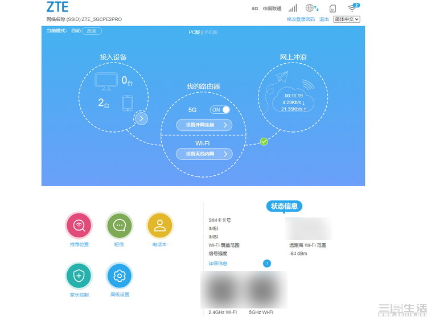Click 修改登录密码 link
This screenshot has width=427, height=317.
pos(301,19)
